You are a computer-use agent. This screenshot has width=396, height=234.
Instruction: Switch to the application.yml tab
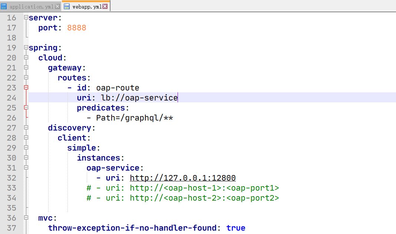click(x=31, y=7)
